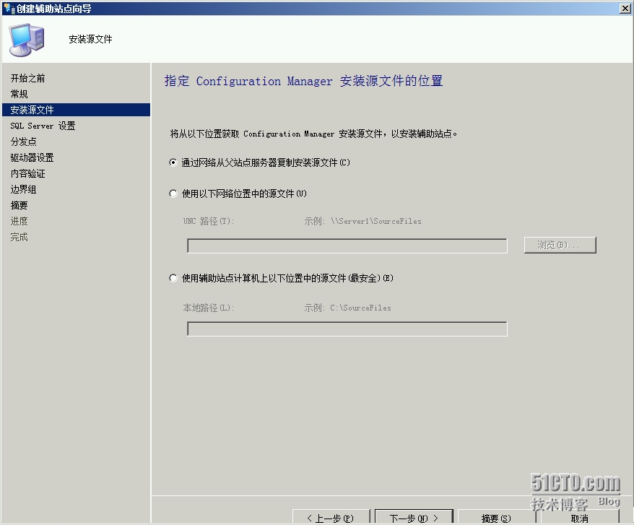
Task: Click the 进度 step in sidebar
Action: [19, 221]
